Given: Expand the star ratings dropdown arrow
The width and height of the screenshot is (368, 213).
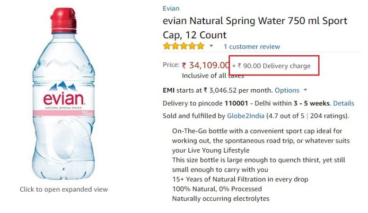Looking at the screenshot, I should (211, 46).
